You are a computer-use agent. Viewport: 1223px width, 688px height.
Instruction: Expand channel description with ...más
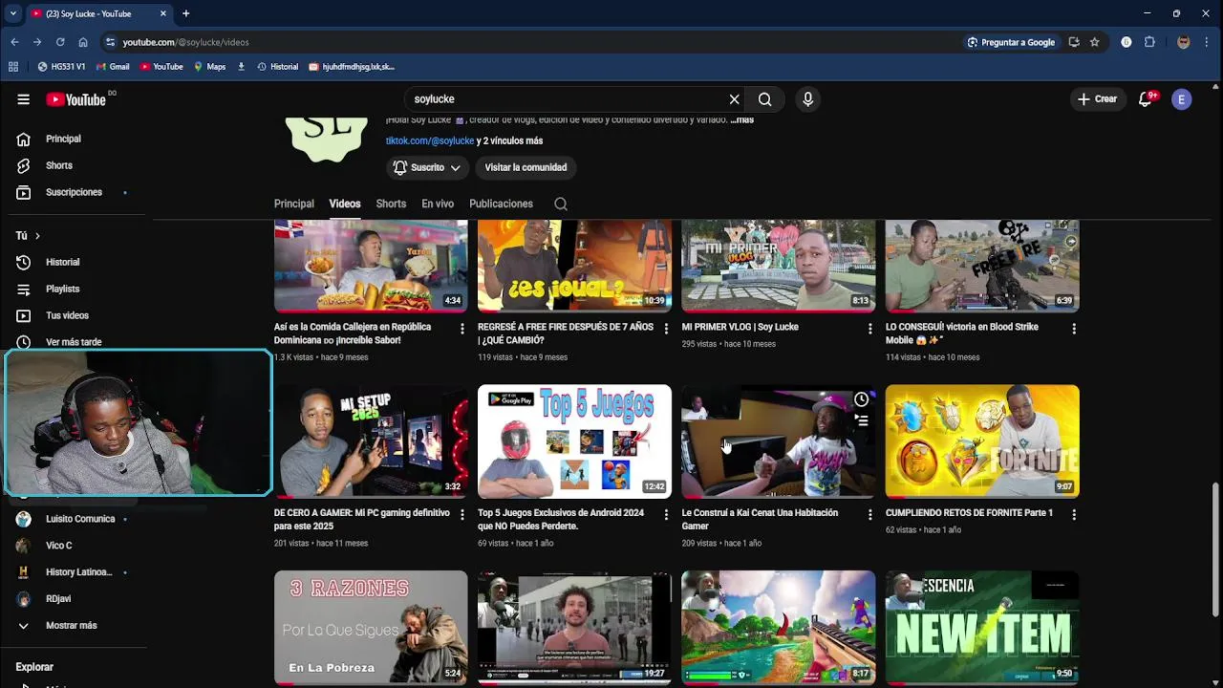coord(741,120)
